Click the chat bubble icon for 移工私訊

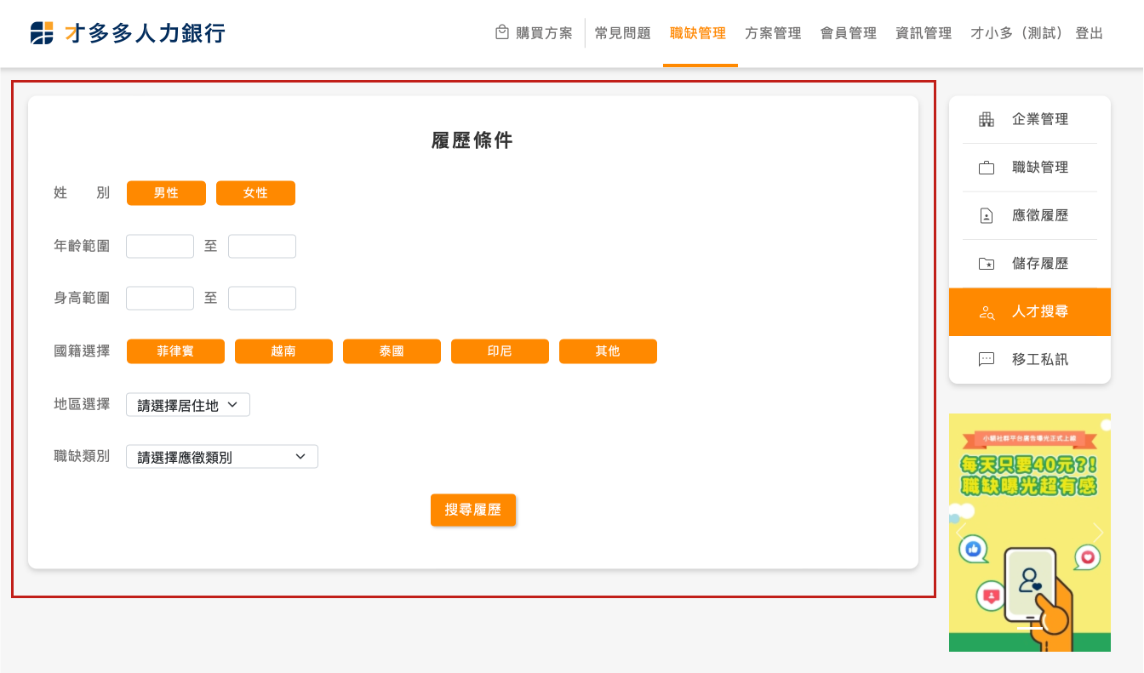[987, 360]
